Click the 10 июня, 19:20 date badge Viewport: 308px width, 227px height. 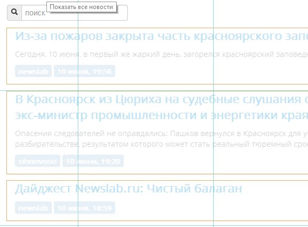93,161
